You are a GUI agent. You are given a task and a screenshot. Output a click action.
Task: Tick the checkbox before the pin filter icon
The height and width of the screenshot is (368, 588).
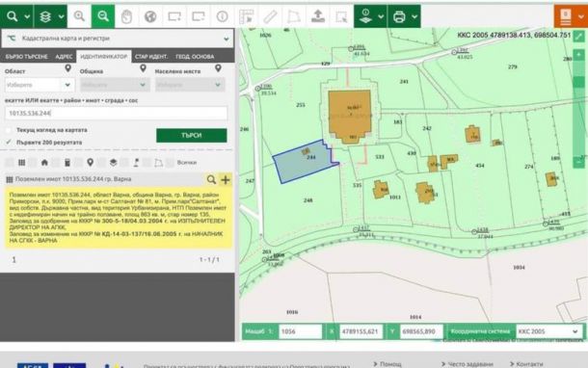(79, 162)
